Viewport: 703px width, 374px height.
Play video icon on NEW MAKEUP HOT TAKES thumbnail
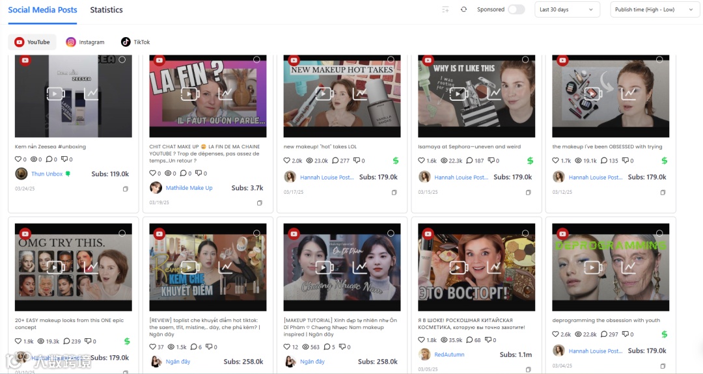pos(324,94)
